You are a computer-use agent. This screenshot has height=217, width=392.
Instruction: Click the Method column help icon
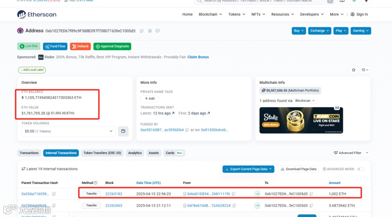pyautogui.click(x=95, y=183)
